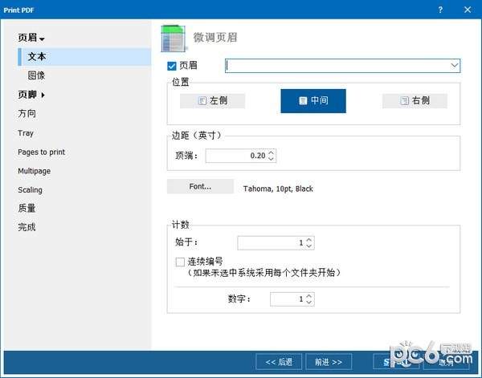Select left-side 左侧 header position
The image size is (482, 378).
click(213, 101)
